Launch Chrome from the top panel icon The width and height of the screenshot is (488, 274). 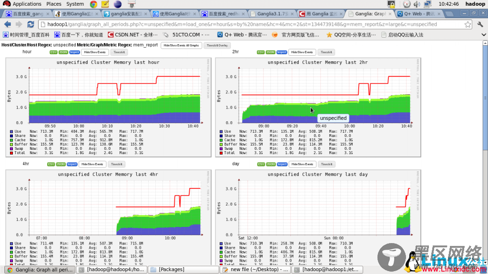pyautogui.click(x=93, y=4)
